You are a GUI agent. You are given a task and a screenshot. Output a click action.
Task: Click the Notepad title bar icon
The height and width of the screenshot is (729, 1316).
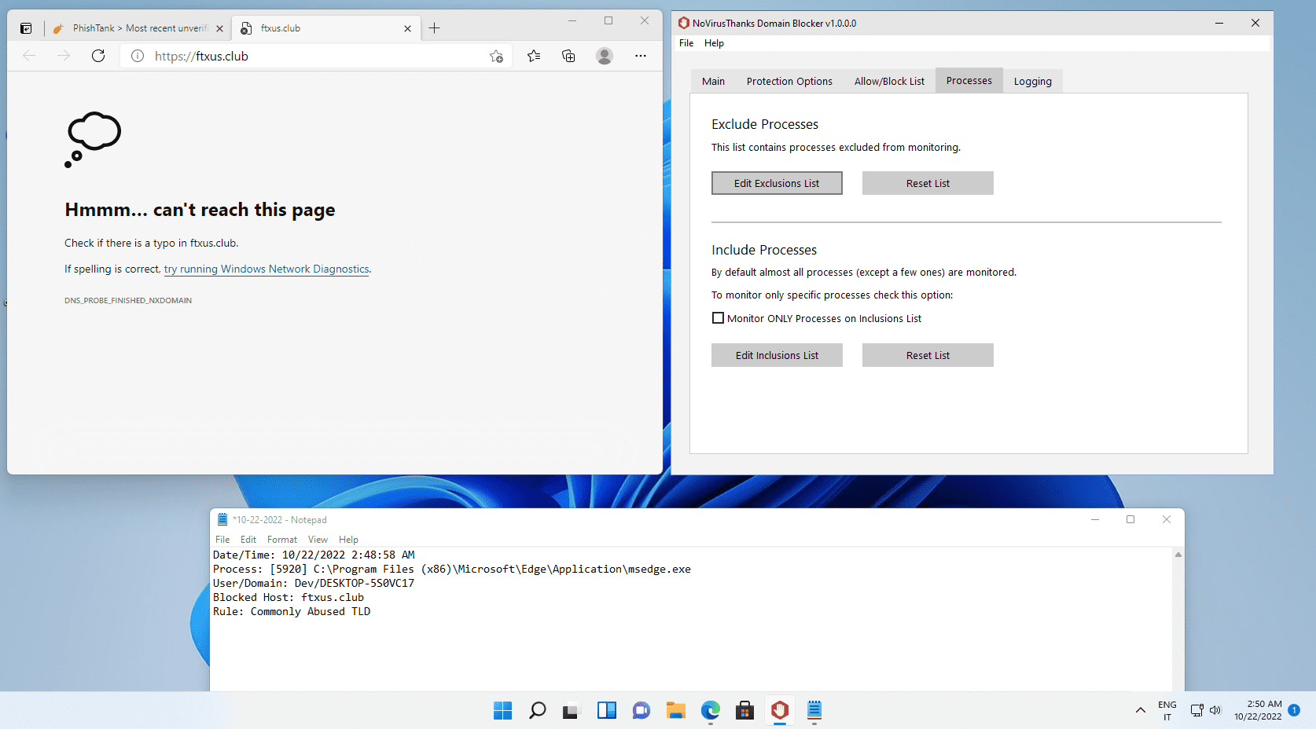coord(222,519)
